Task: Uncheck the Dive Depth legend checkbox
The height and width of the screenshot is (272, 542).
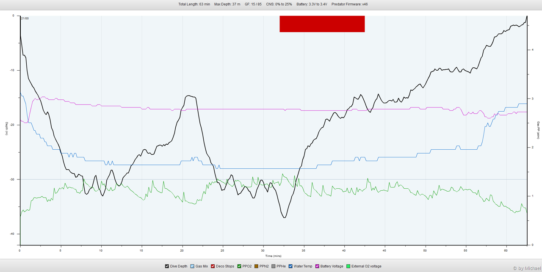Action: (x=167, y=267)
